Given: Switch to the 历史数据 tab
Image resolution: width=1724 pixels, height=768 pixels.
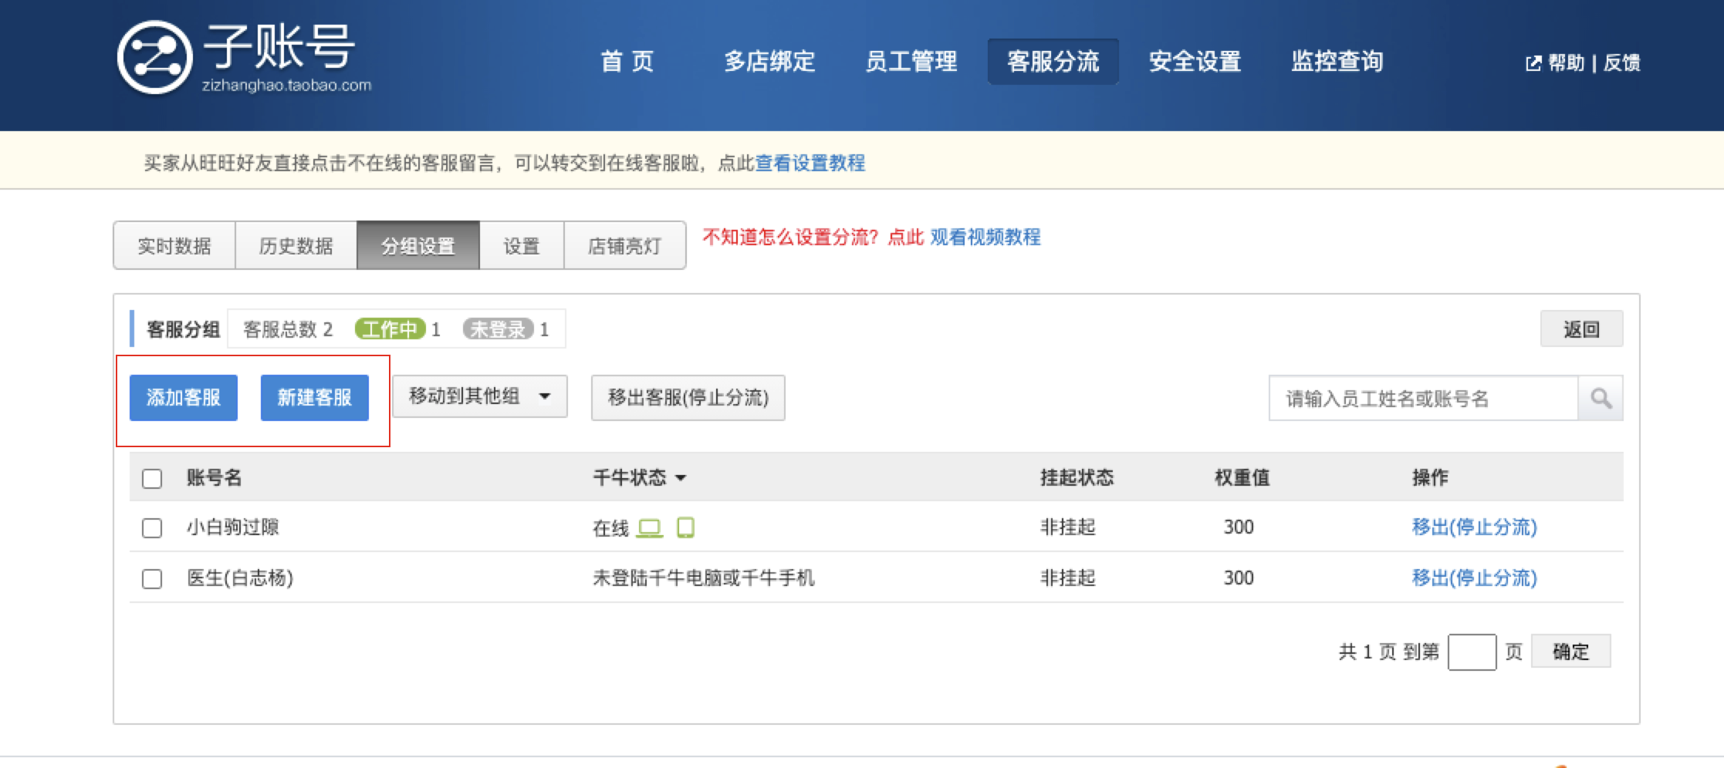Looking at the screenshot, I should (x=296, y=246).
